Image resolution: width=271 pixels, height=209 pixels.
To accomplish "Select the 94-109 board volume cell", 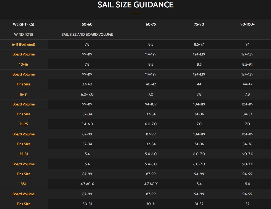I will pyautogui.click(x=151, y=104).
